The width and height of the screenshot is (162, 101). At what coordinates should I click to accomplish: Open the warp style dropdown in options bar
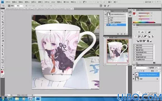tap(20, 6)
